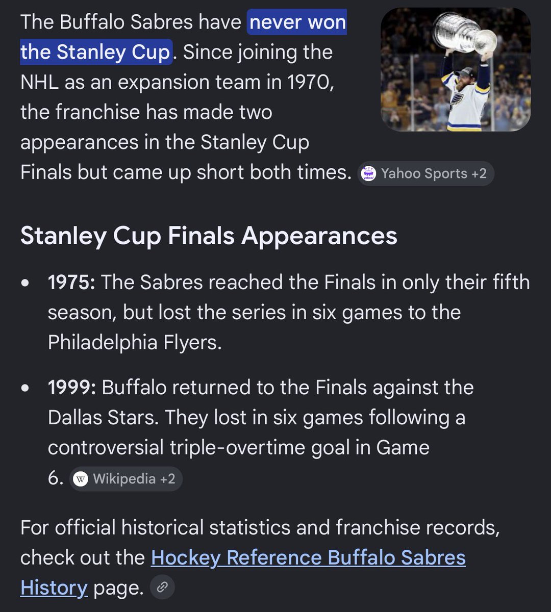
Task: Click the Dallas Stars text
Action: point(104,418)
